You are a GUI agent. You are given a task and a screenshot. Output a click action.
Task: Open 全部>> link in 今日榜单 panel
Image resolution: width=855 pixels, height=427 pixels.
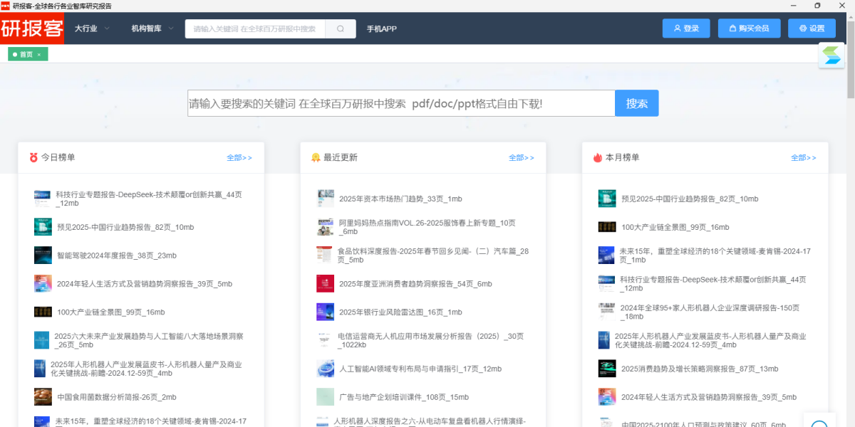239,158
